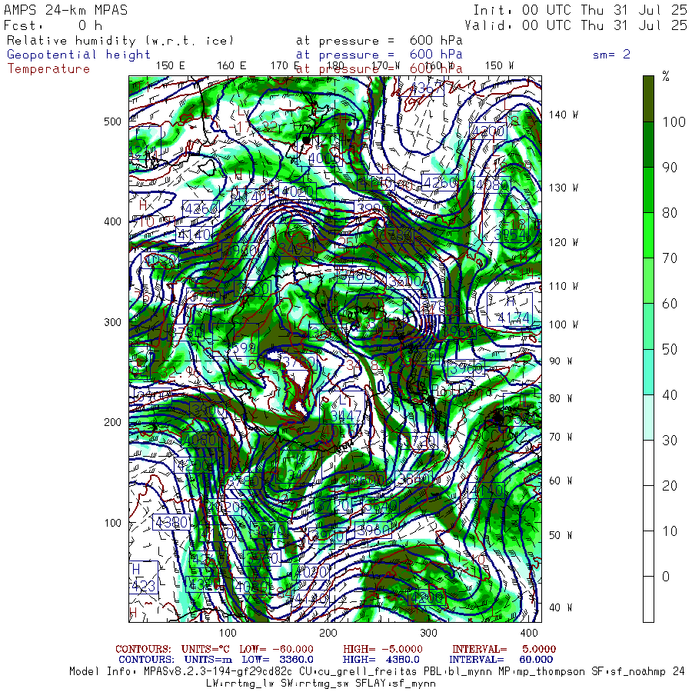Click the 'AMPS 24-km MPAS' title

click(x=66, y=10)
